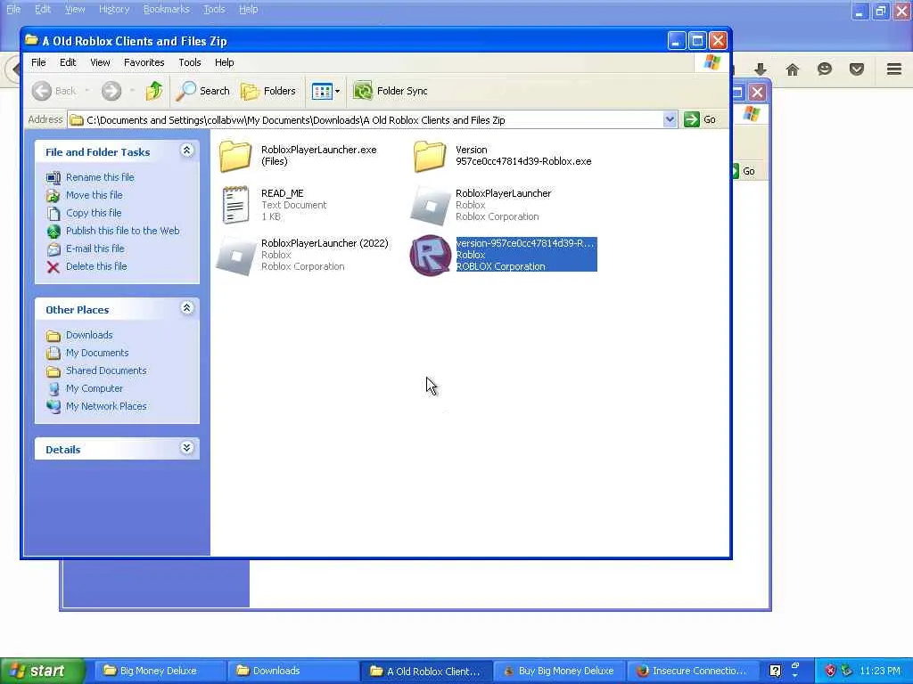Open Shared Documents from Other Places
This screenshot has height=684, width=913.
106,370
